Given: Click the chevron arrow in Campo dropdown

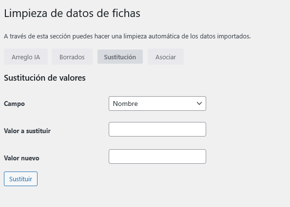Looking at the screenshot, I should tap(199, 103).
